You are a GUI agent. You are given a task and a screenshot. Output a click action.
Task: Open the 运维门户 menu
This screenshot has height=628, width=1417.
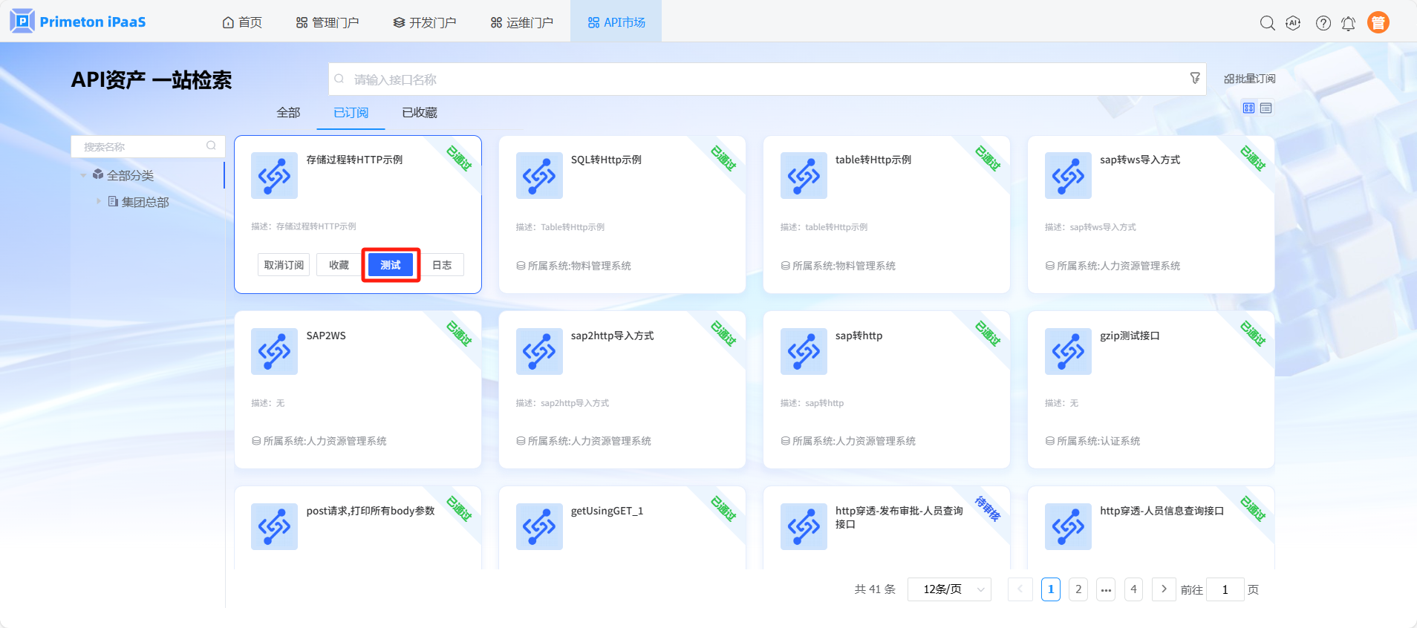(x=521, y=22)
